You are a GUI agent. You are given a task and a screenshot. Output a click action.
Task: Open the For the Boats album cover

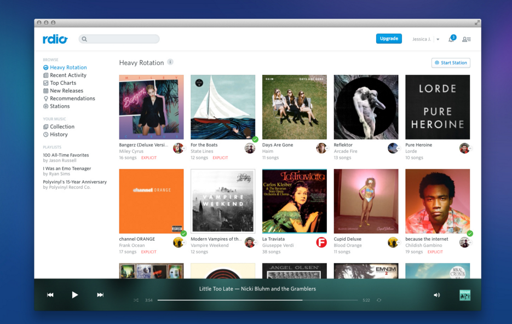(223, 107)
